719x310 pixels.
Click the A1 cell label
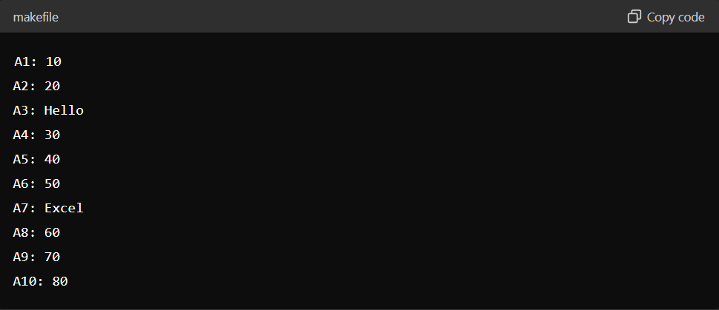[x=22, y=61]
